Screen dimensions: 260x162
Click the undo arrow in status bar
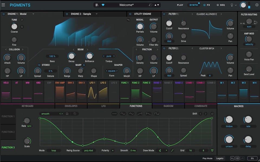pyautogui.click(x=232, y=158)
